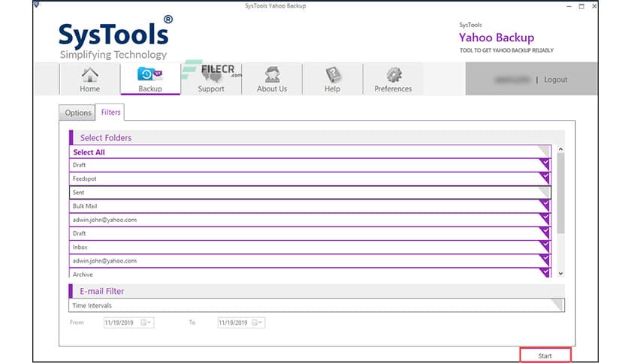Screen dimensions: 628x363
Task: Uncheck the Inbox folder checkbox
Action: (545, 246)
